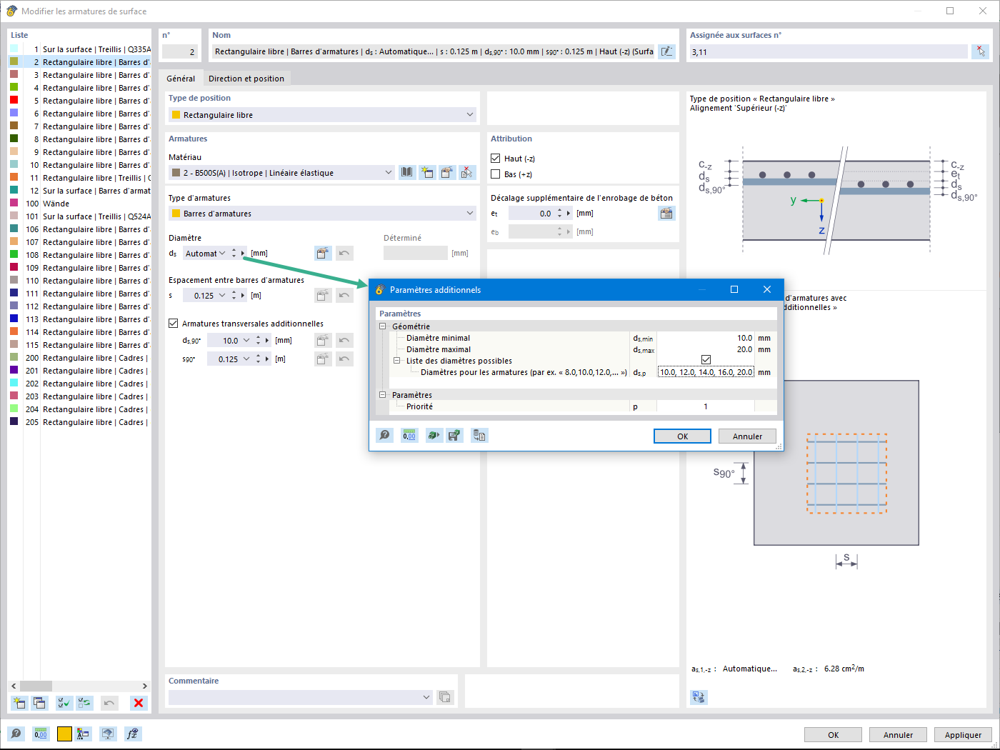This screenshot has height=750, width=1000.
Task: Click the red X delete icon below Liste
Action: 139,703
